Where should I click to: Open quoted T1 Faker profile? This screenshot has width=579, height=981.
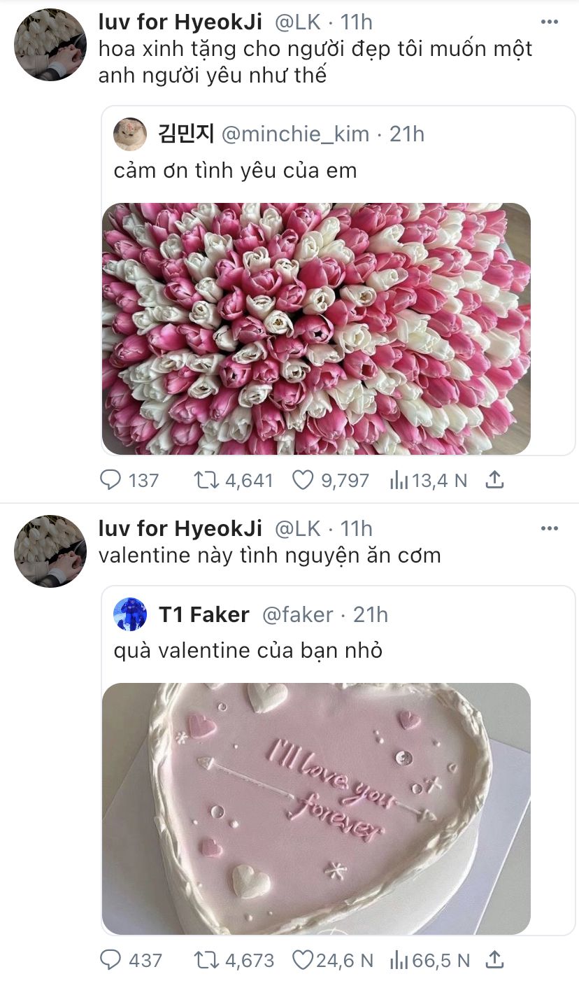pos(203,614)
